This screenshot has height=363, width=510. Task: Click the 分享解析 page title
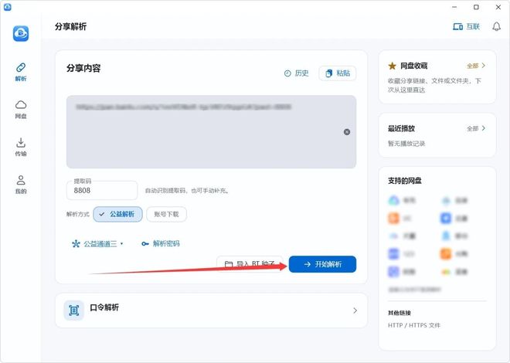pyautogui.click(x=70, y=27)
